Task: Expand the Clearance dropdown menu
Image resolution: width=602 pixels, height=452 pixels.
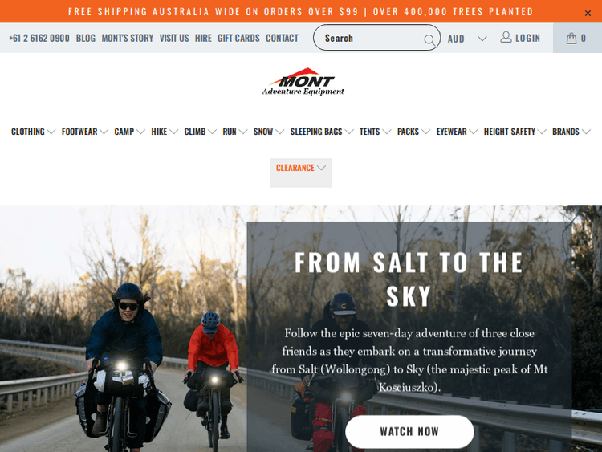Action: (301, 169)
